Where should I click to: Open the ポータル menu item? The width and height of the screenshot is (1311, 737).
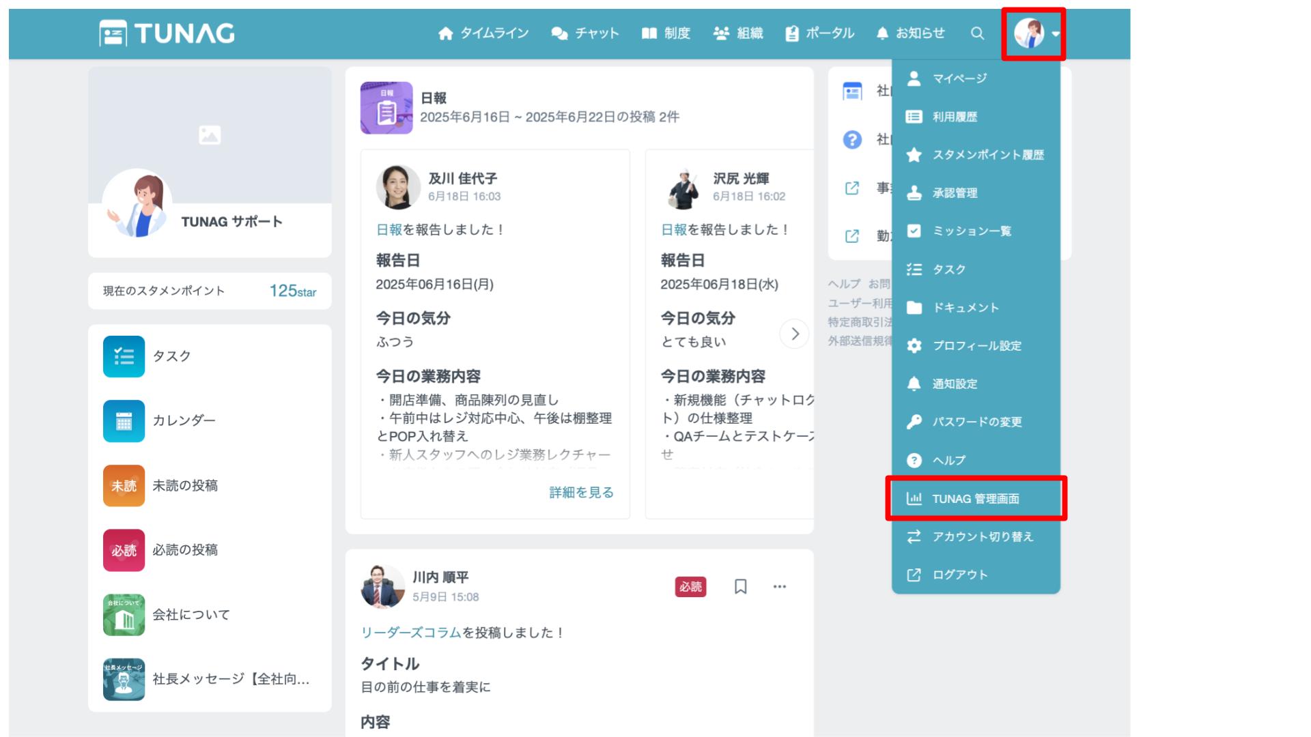tap(819, 33)
